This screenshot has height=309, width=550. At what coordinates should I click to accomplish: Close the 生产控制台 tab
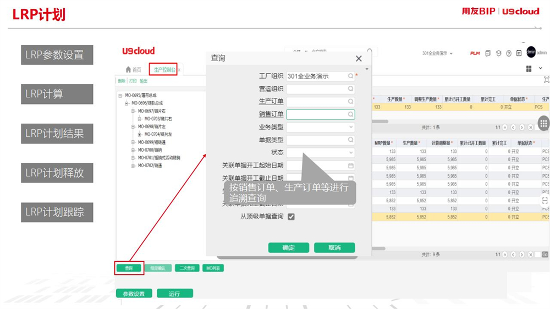click(x=179, y=70)
